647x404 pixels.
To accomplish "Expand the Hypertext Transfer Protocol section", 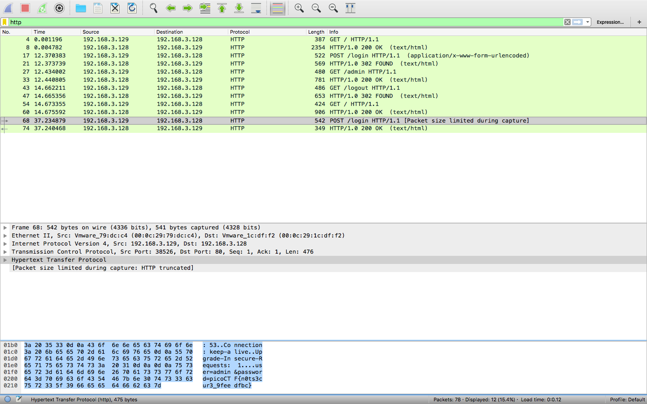I will (x=4, y=259).
